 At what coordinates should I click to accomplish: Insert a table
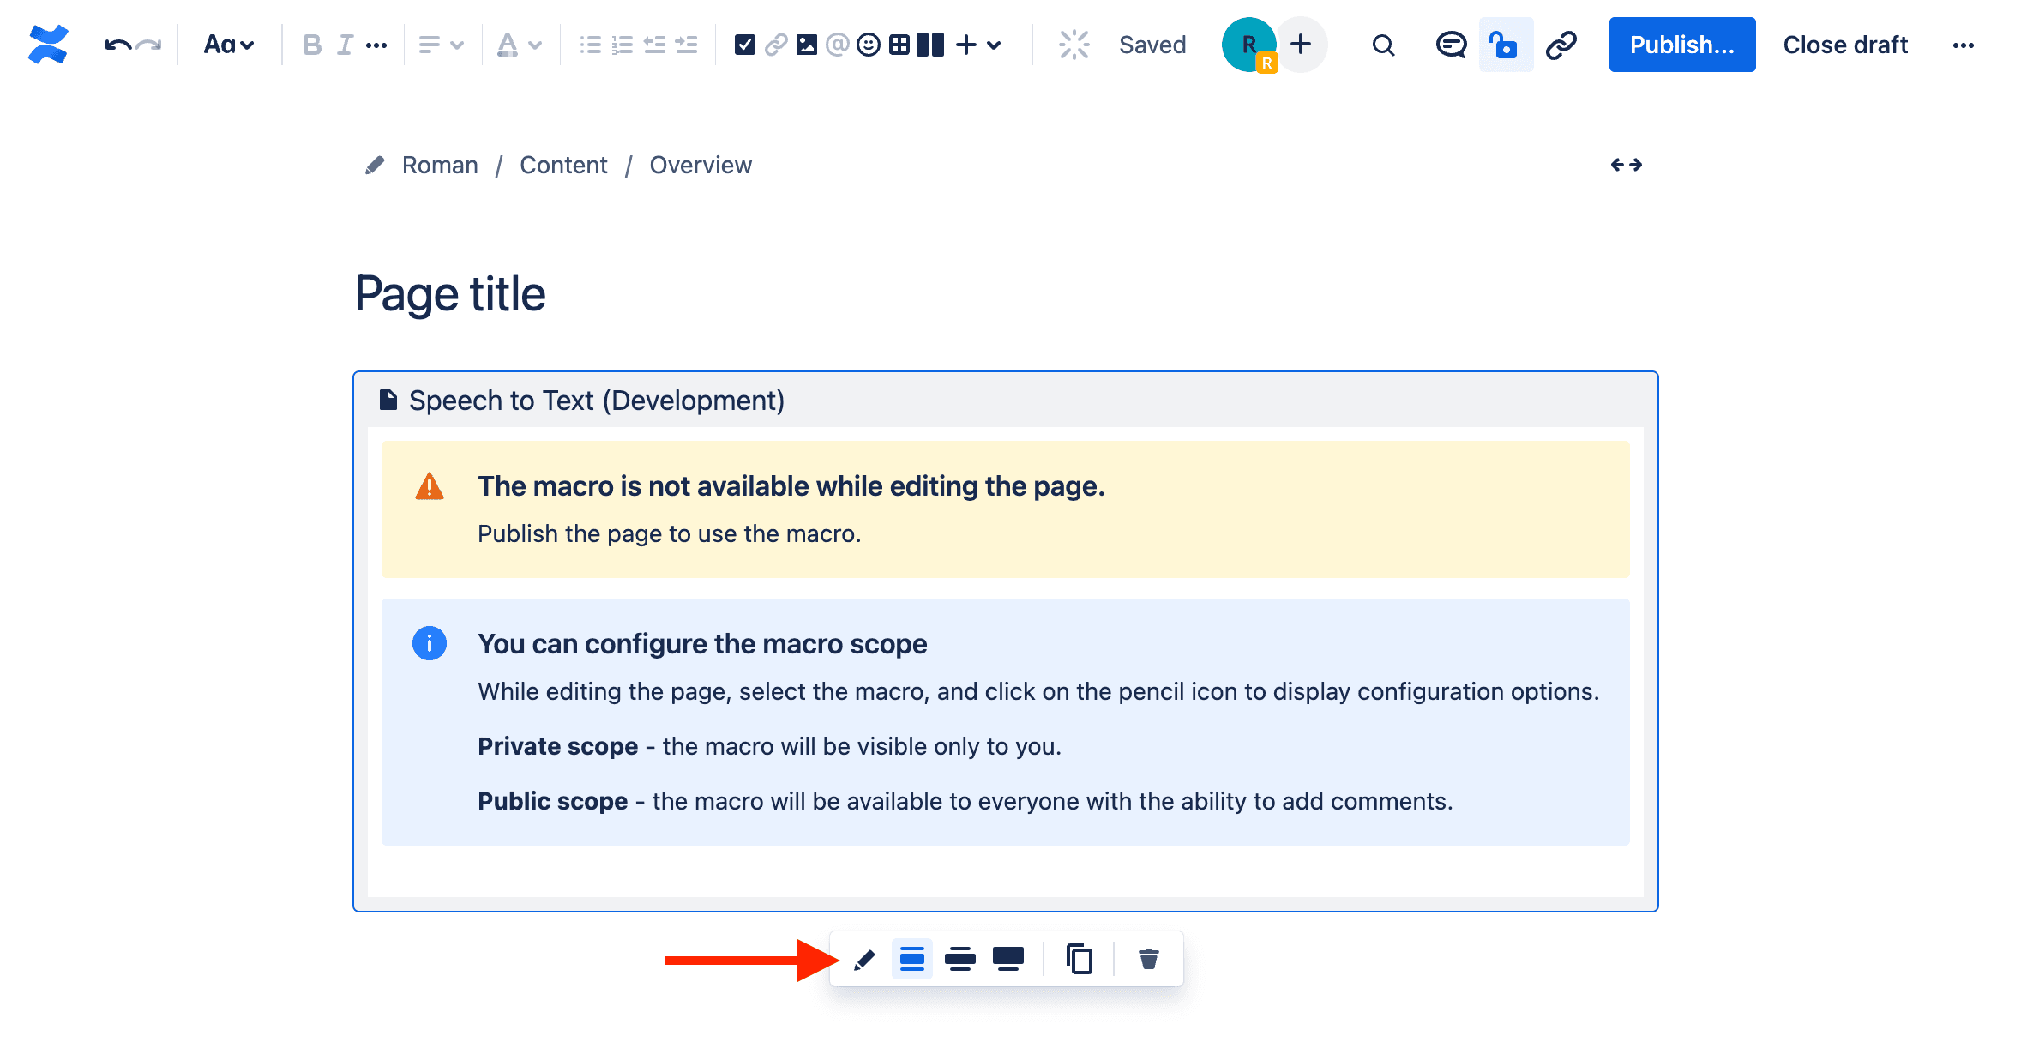pyautogui.click(x=899, y=45)
